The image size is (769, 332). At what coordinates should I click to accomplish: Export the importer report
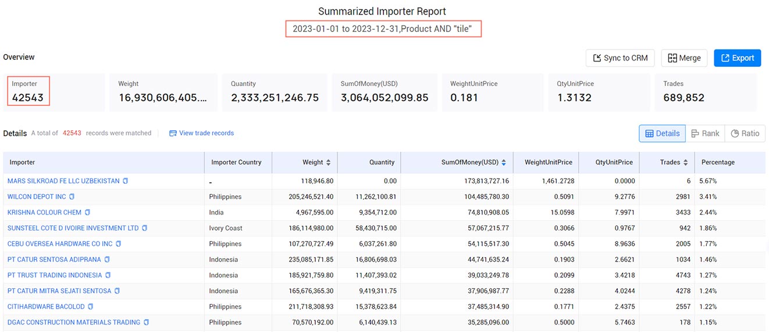tap(738, 58)
